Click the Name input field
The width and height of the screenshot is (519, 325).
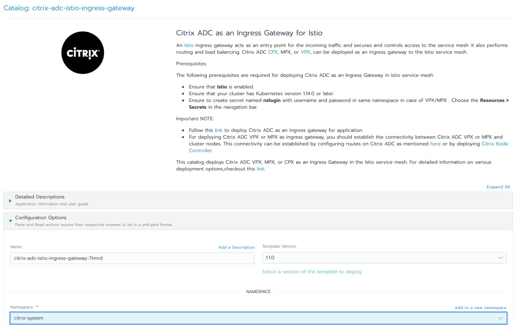pos(132,258)
